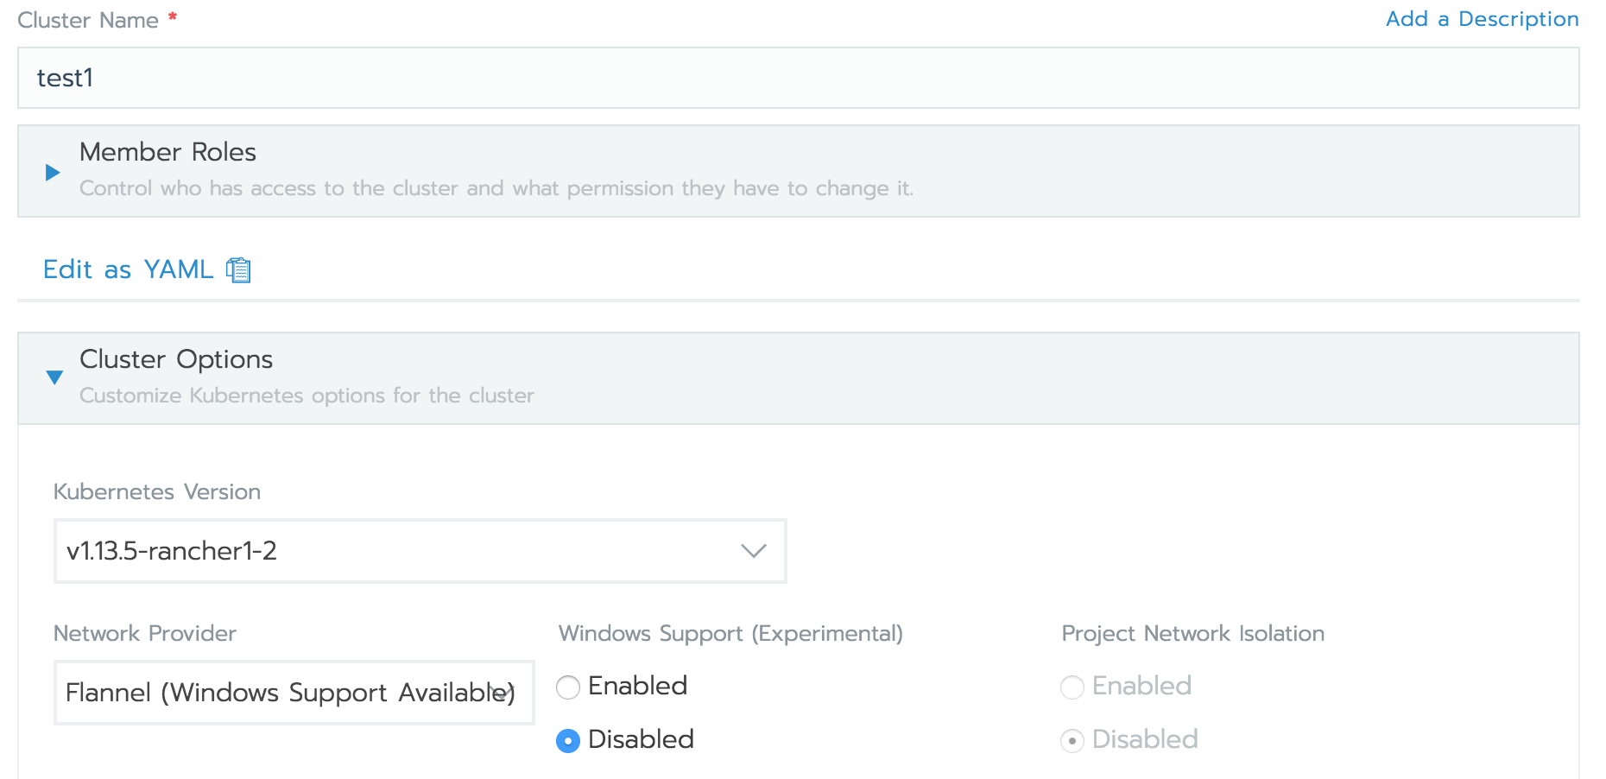The image size is (1606, 779).
Task: Choose Disabled under Project Network Isolation
Action: point(1072,741)
